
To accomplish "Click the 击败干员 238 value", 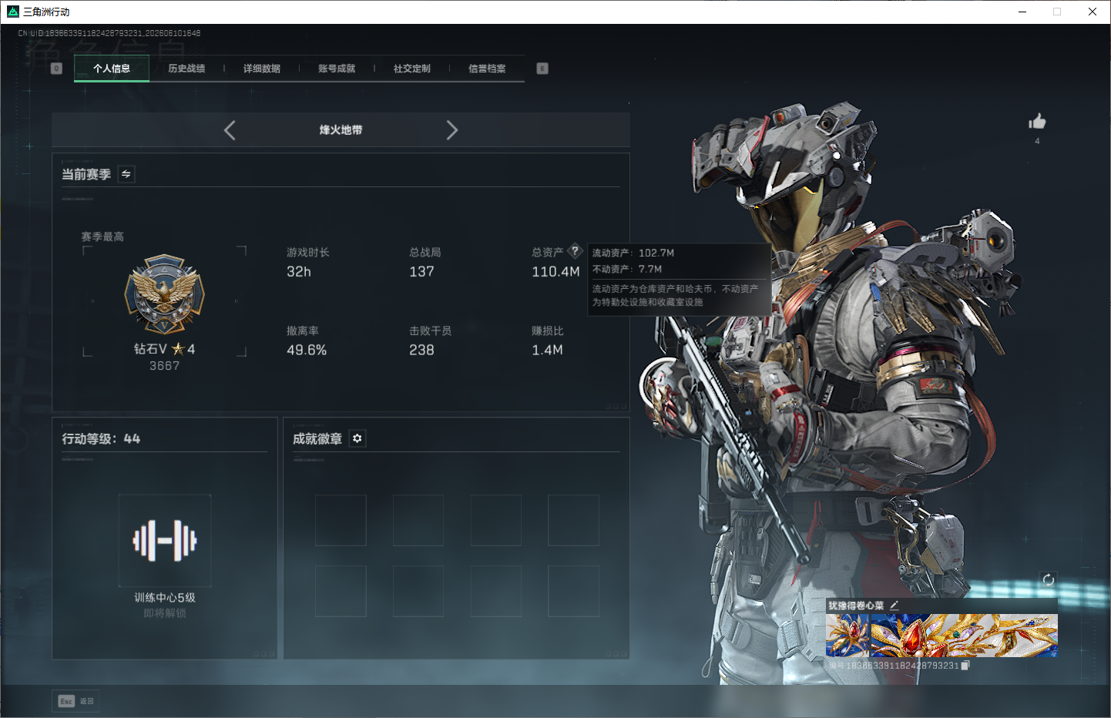I will (421, 351).
